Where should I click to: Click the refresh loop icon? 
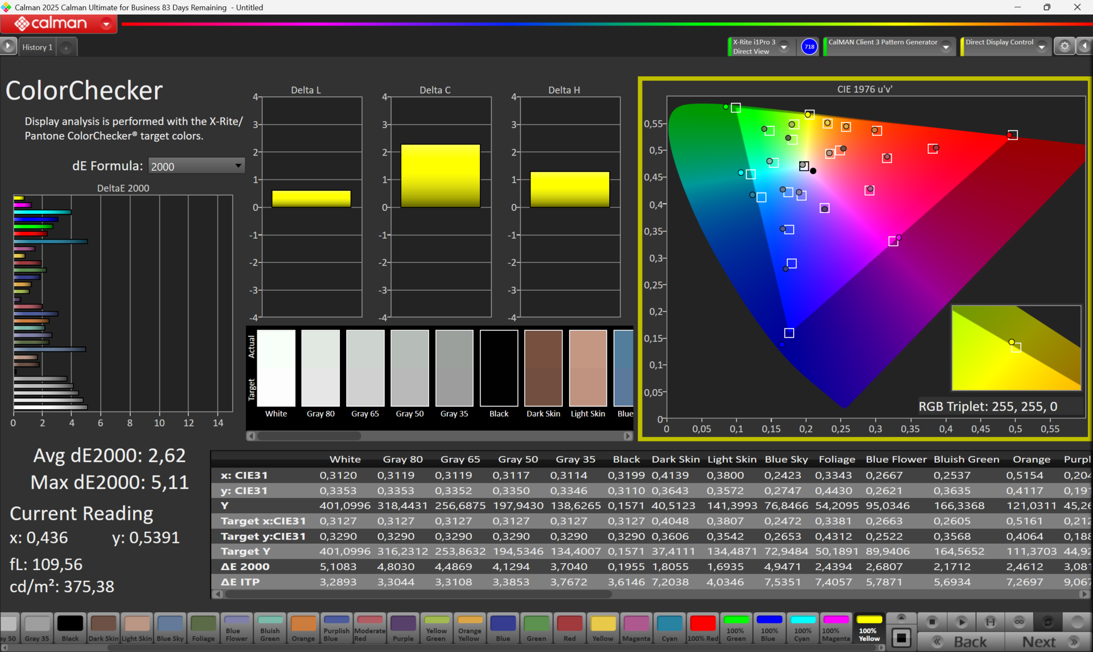(x=1047, y=622)
